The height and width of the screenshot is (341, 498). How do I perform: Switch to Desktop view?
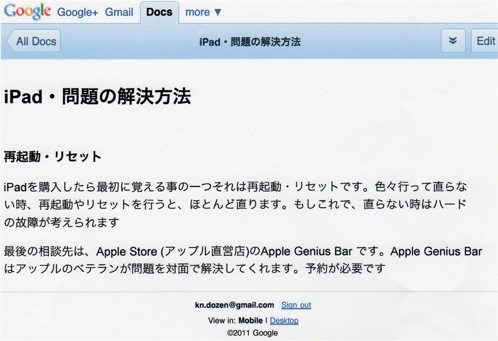284,321
